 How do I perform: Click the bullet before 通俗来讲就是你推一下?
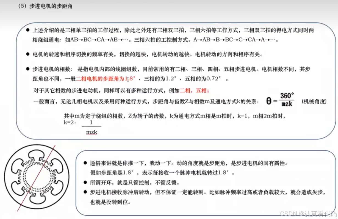click(85, 163)
